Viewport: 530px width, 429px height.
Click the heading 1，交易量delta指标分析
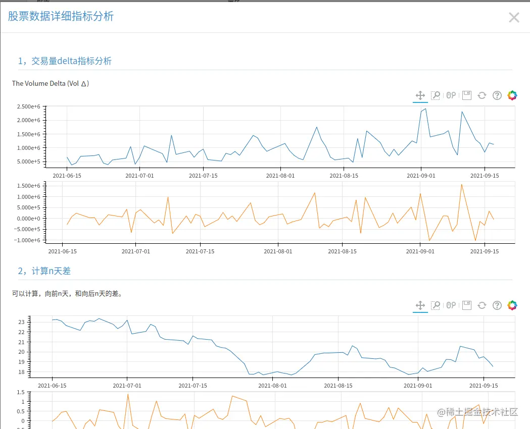click(65, 61)
